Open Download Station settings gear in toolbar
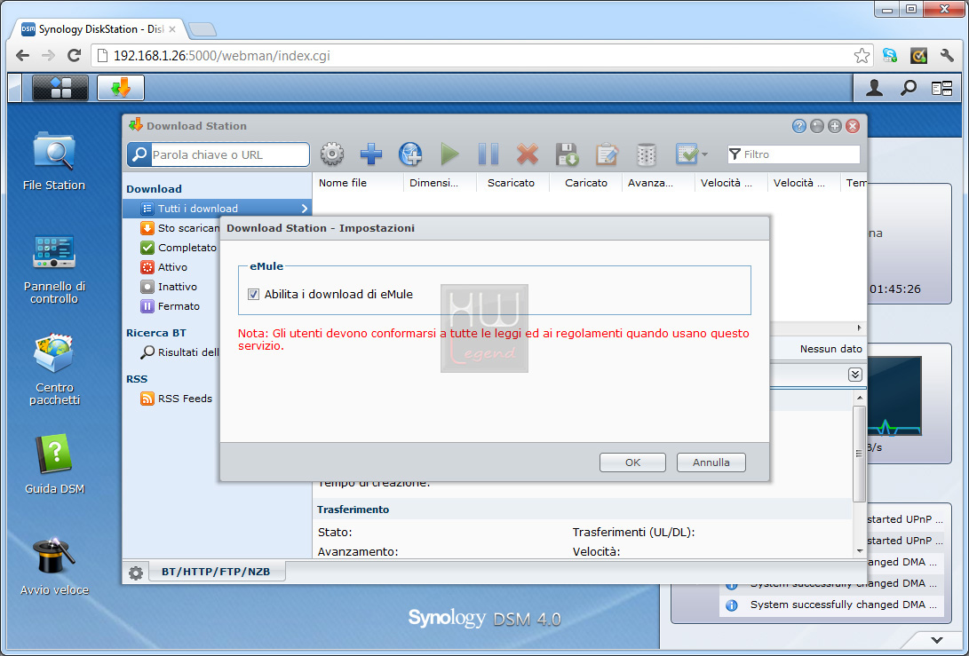Image resolution: width=969 pixels, height=656 pixels. coord(332,154)
